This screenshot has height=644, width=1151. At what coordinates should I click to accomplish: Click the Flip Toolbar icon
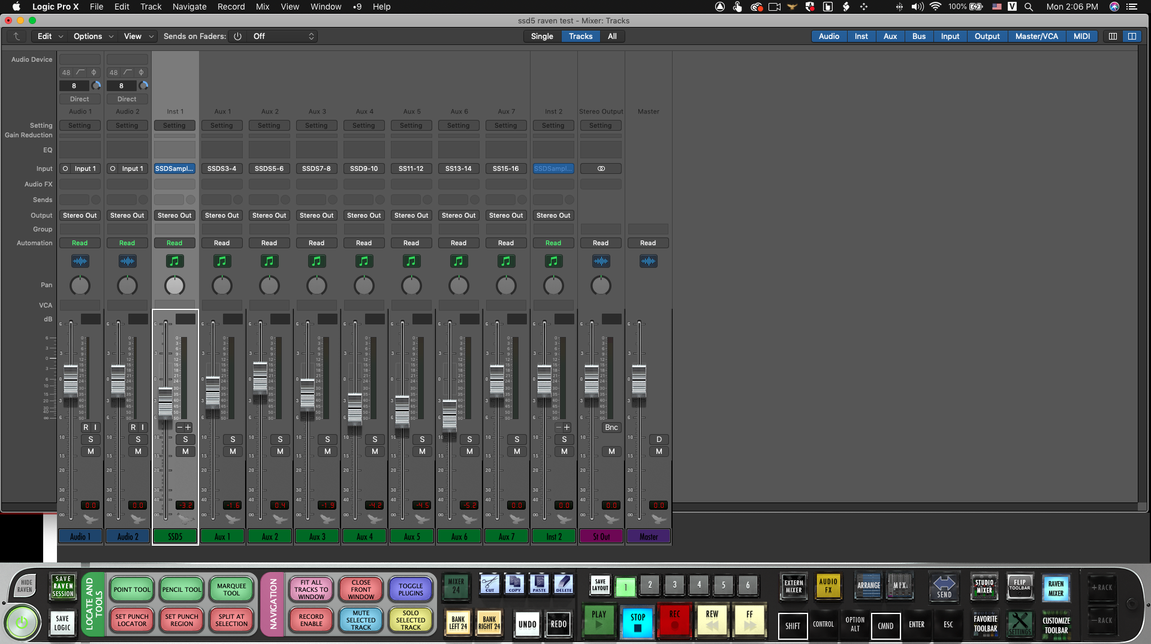tap(1020, 586)
